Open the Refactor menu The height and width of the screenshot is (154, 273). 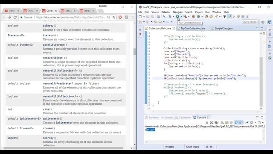(166, 12)
